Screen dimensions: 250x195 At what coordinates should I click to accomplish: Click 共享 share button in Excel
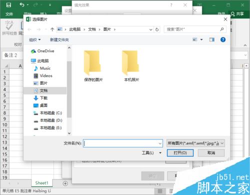click(x=237, y=14)
